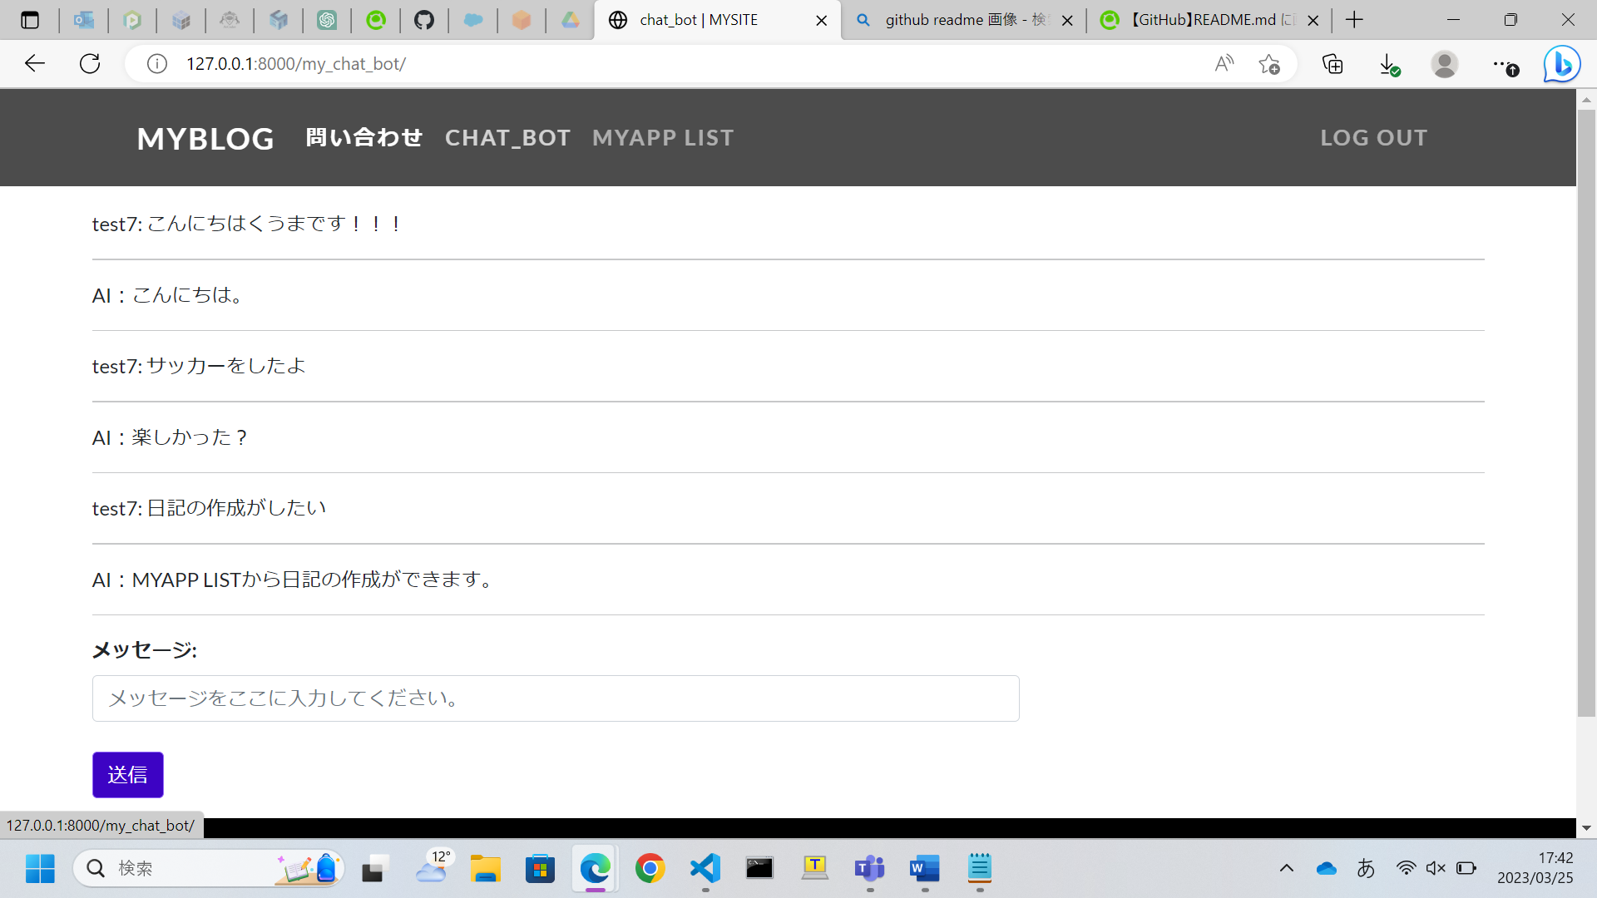Open the Edge settings menu
Image resolution: width=1597 pixels, height=898 pixels.
(x=1505, y=63)
